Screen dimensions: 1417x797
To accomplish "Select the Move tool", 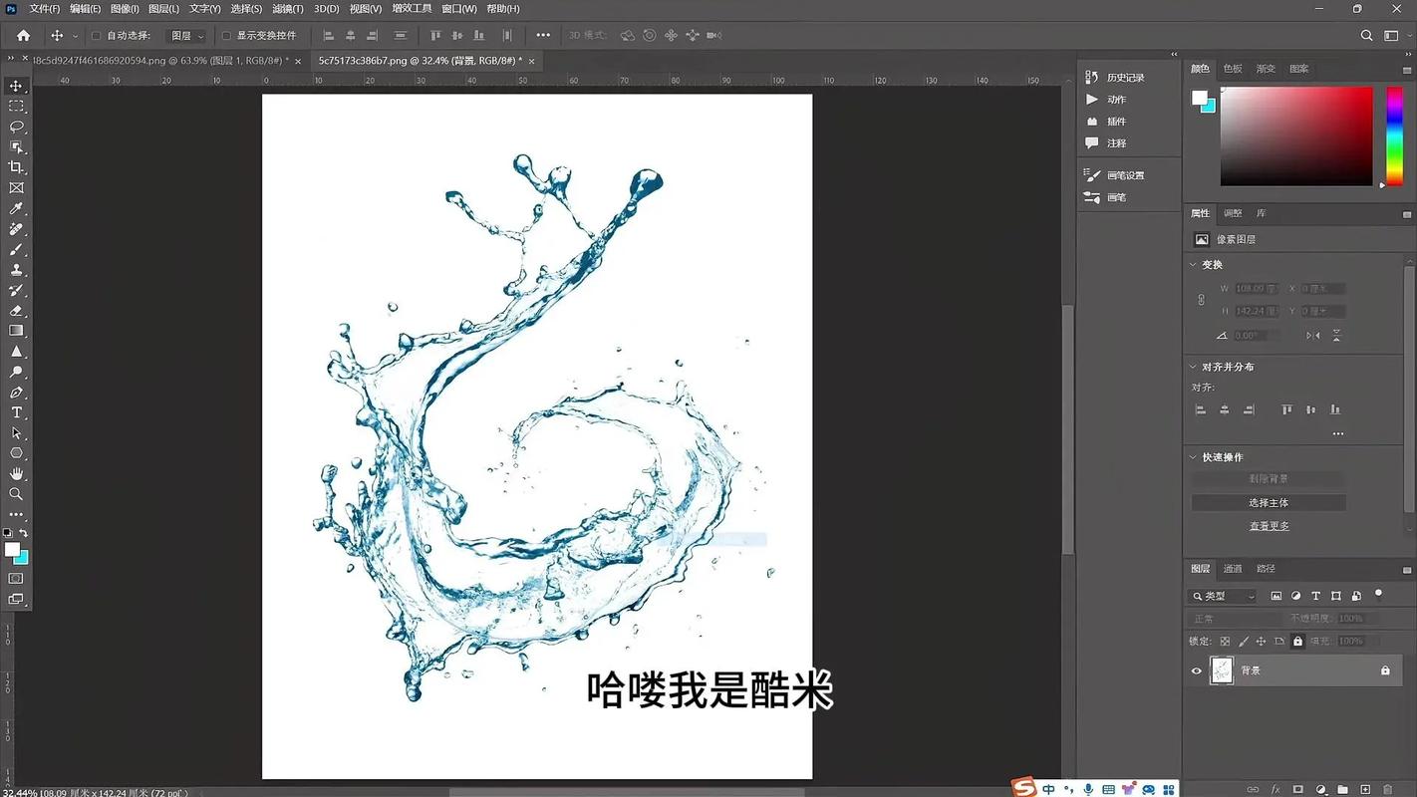I will coord(16,86).
